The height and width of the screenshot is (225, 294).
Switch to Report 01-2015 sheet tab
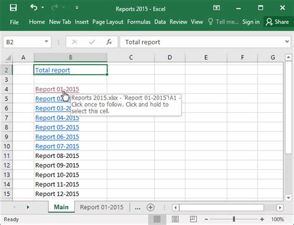point(102,207)
